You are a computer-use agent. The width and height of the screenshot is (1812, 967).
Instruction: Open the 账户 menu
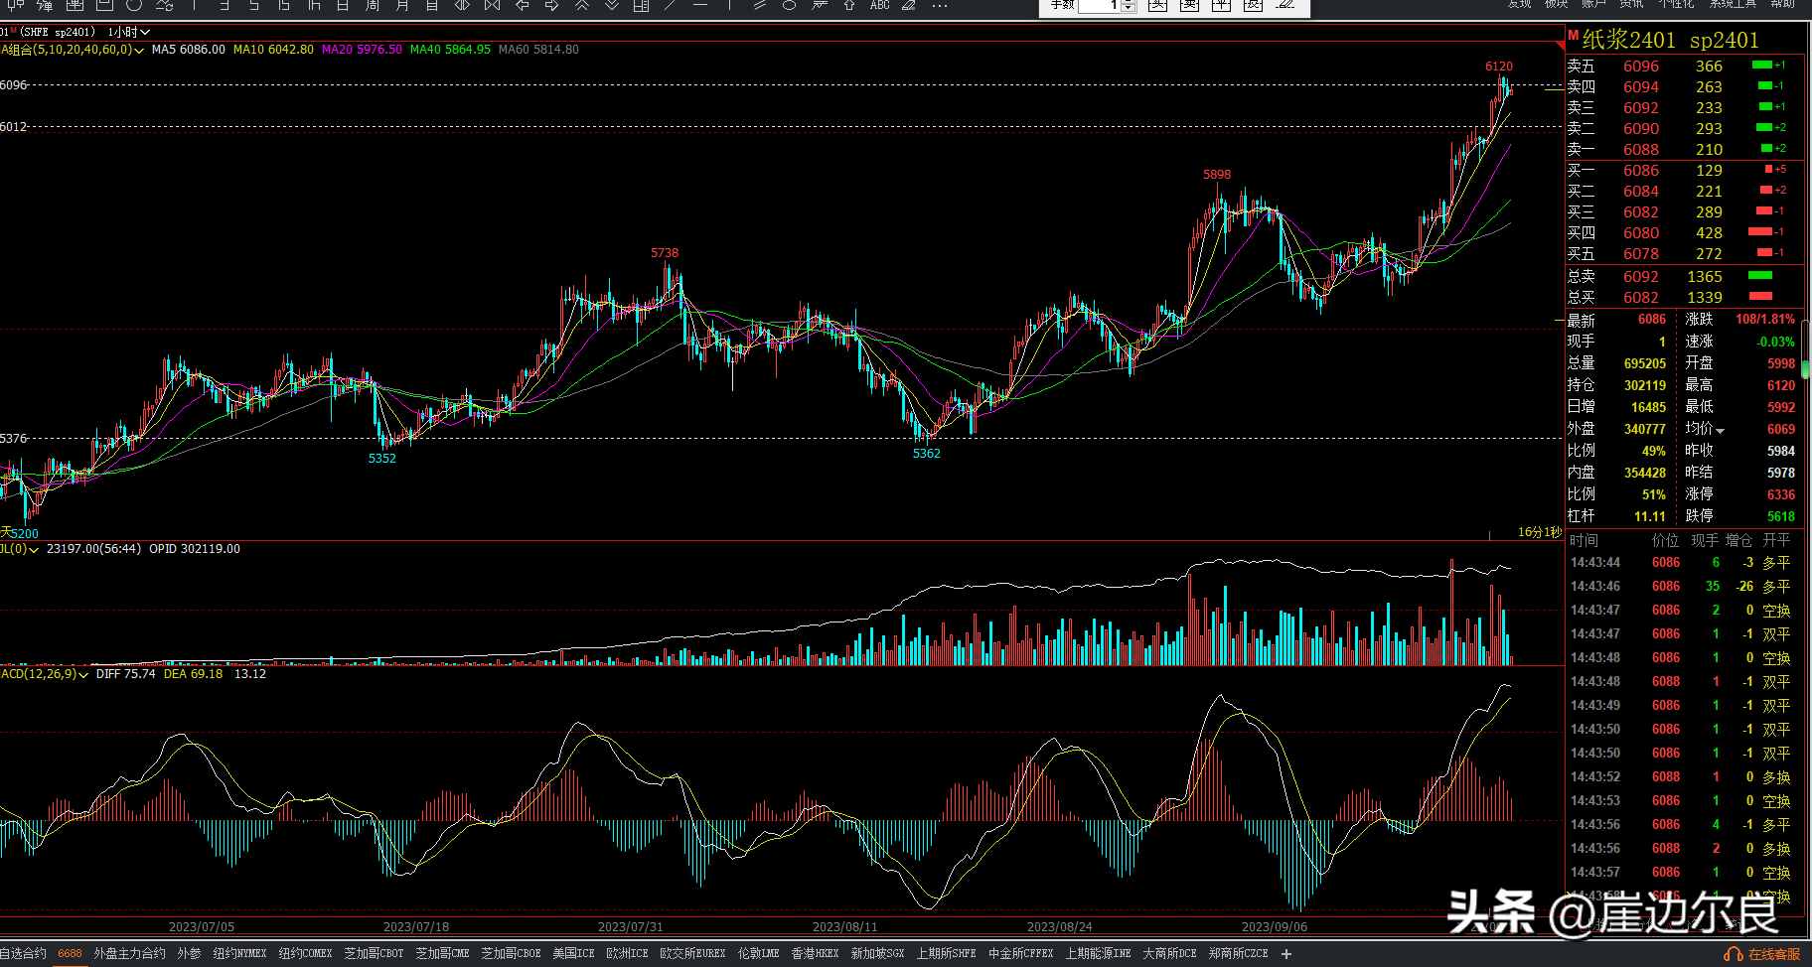tap(1593, 4)
